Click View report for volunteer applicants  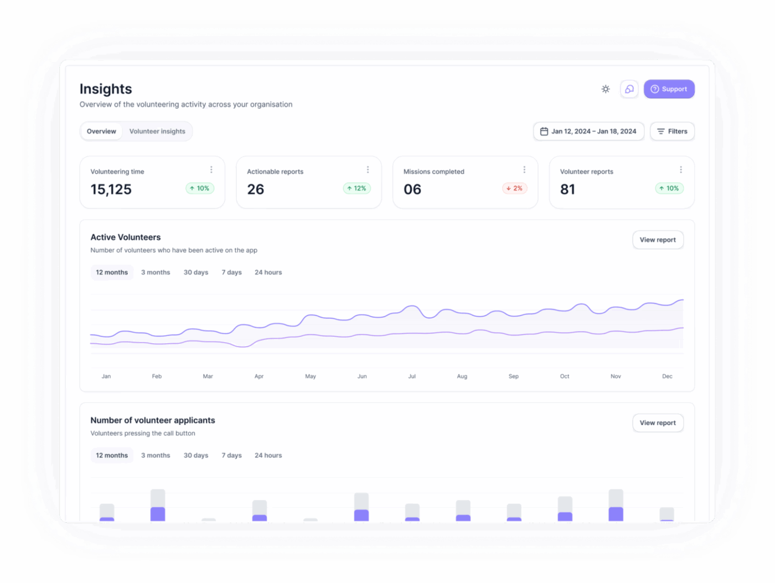click(x=658, y=422)
